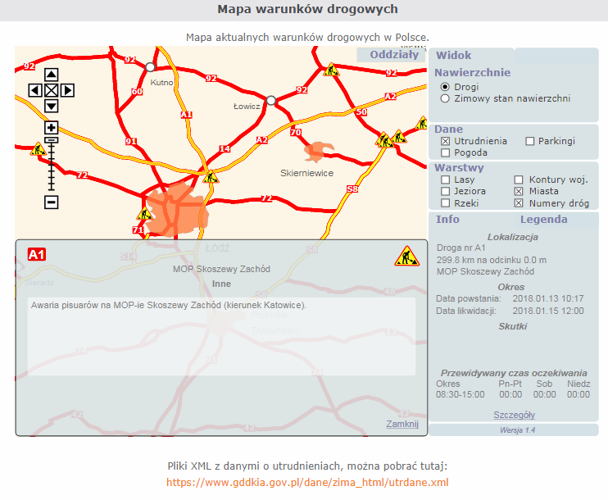Click roadwork warning sign near Skierniewice S8
This screenshot has width=608, height=500.
383,140
